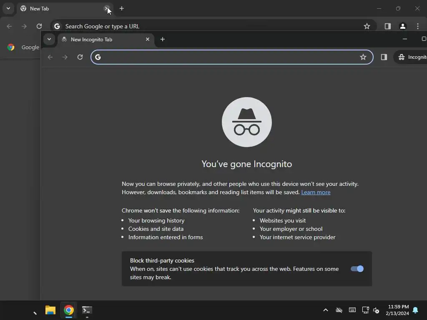Viewport: 427px width, 320px height.
Task: Click the Google bookmark in background window
Action: [x=23, y=47]
